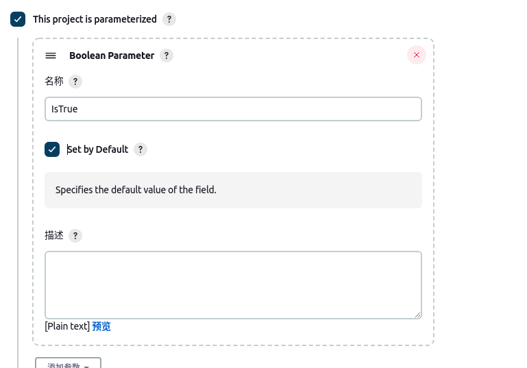Click the Boolean Parameter drag handle icon

click(x=51, y=56)
